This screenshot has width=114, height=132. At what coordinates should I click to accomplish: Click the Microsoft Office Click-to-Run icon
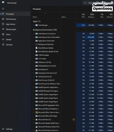point(36,112)
